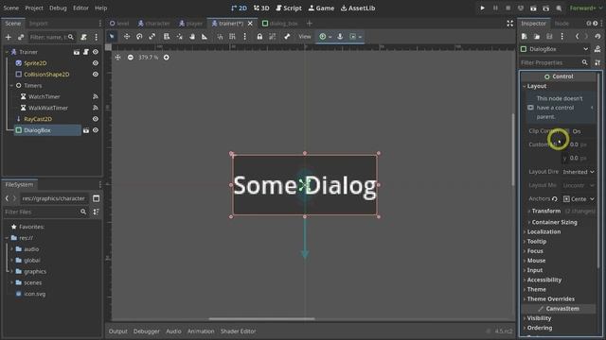This screenshot has width=606, height=340.
Task: Open scene icon beside DialogBox node
Action: [x=86, y=130]
